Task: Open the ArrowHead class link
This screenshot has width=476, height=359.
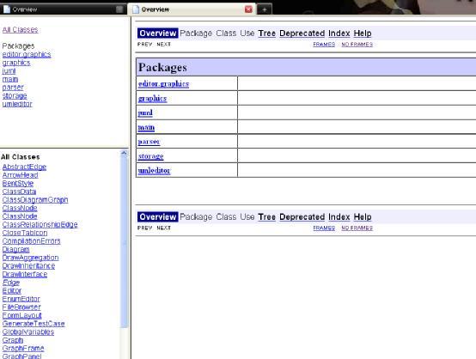Action: (x=20, y=175)
